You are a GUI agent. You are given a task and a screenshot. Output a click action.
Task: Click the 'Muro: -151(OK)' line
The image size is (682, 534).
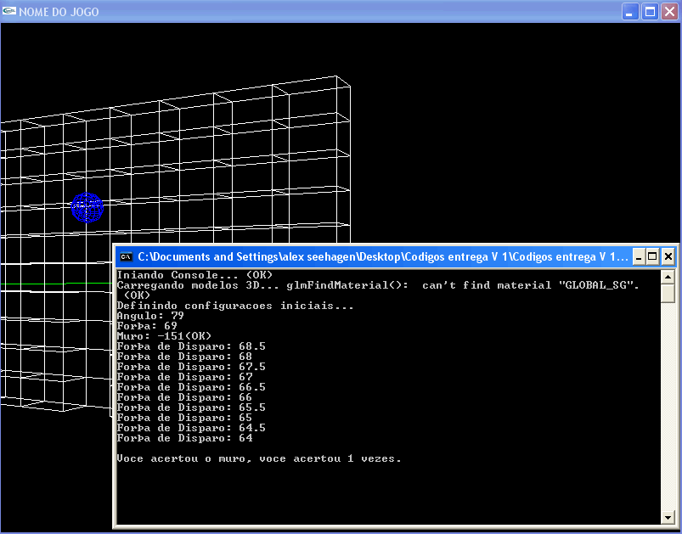[164, 336]
